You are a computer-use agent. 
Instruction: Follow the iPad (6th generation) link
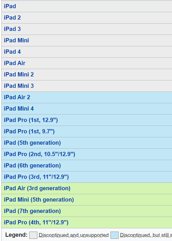coord(32,166)
